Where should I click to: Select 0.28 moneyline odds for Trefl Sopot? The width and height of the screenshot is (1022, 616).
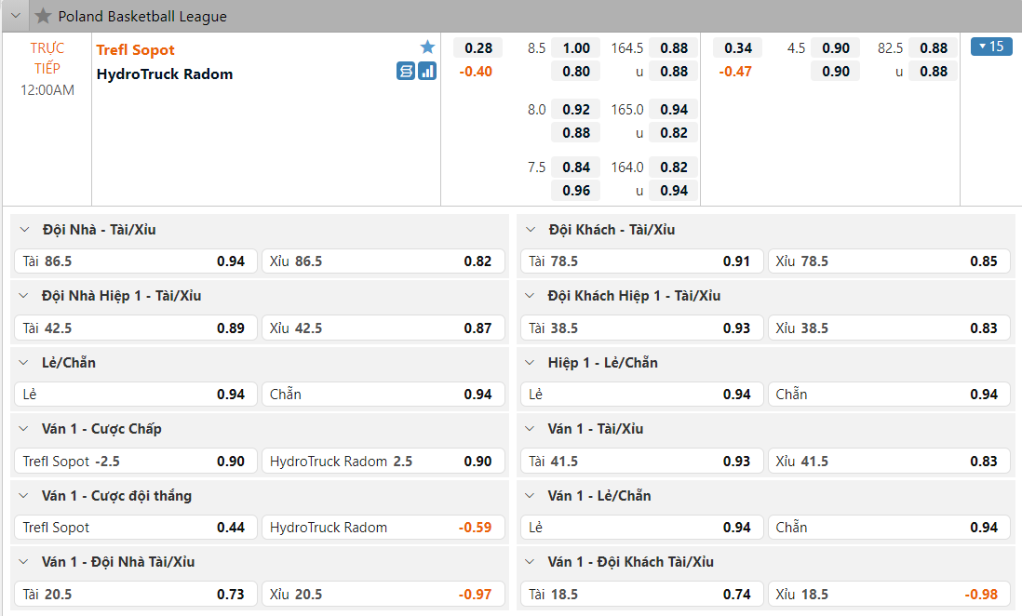tap(478, 48)
